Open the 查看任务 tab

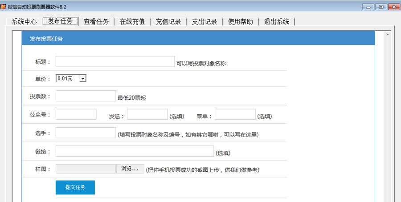(96, 21)
